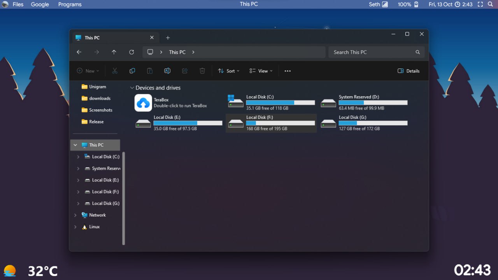The width and height of the screenshot is (498, 280).
Task: Open the TeraBox drive icon
Action: point(143,103)
